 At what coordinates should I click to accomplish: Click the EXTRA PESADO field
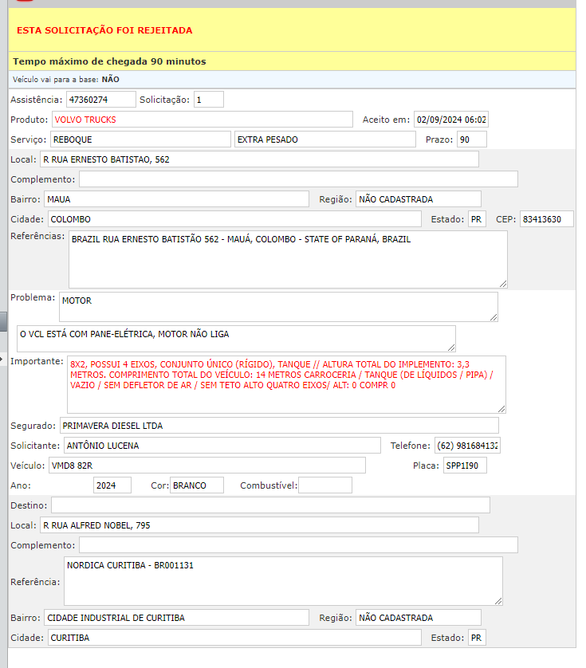324,139
